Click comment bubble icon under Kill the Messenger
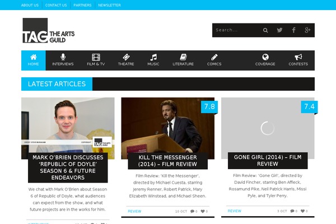The width and height of the screenshot is (336, 224). pyautogui.click(x=192, y=211)
